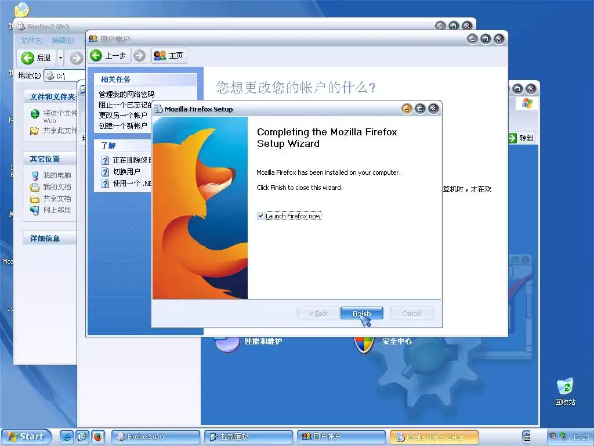This screenshot has height=446, width=594.
Task: Uncheck Launch Firefox now checkbox
Action: (260, 216)
